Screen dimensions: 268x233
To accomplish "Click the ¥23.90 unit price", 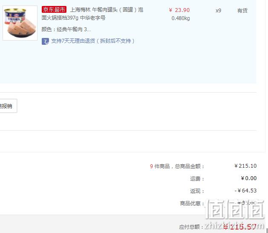I will (x=179, y=10).
